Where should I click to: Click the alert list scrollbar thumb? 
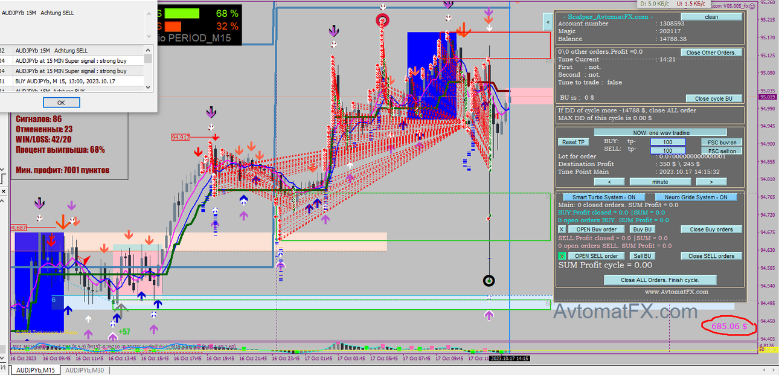pyautogui.click(x=148, y=59)
